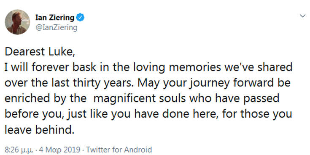
Task: Click the 'Dearest Luke,' opening line
Action: pyautogui.click(x=40, y=52)
